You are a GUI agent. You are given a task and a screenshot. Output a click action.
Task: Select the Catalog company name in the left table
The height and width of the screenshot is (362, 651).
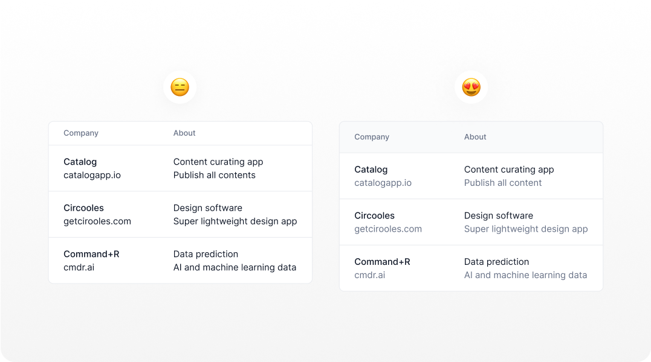[80, 162]
